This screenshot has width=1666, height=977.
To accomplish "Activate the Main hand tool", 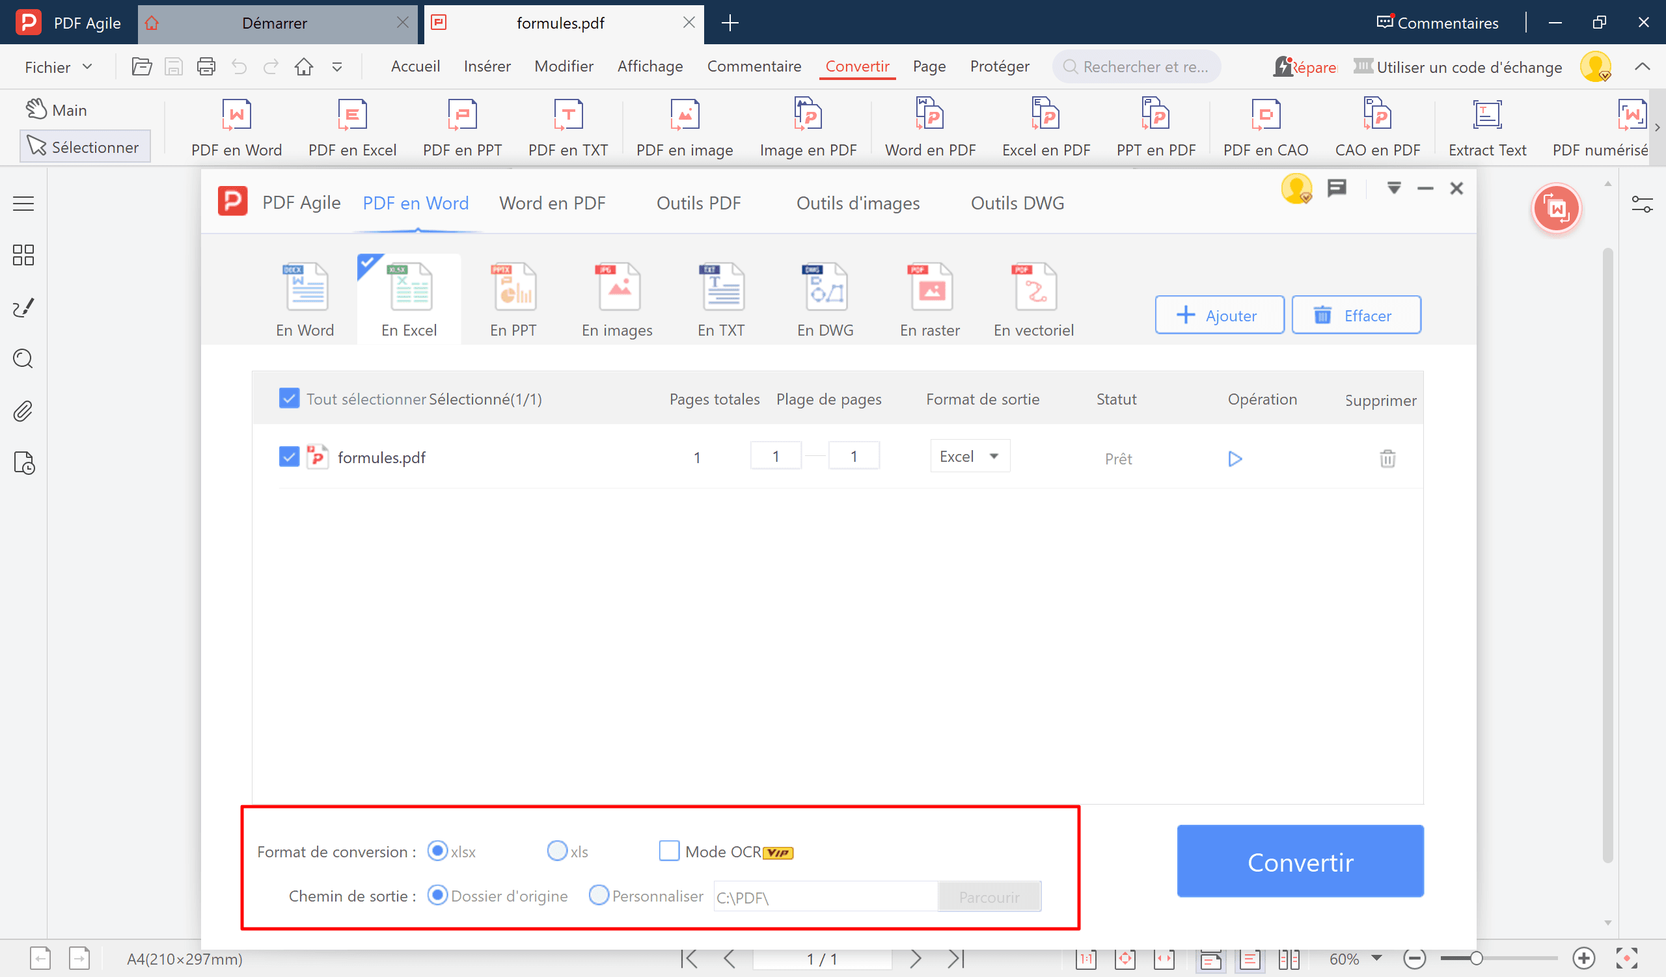I will point(57,110).
